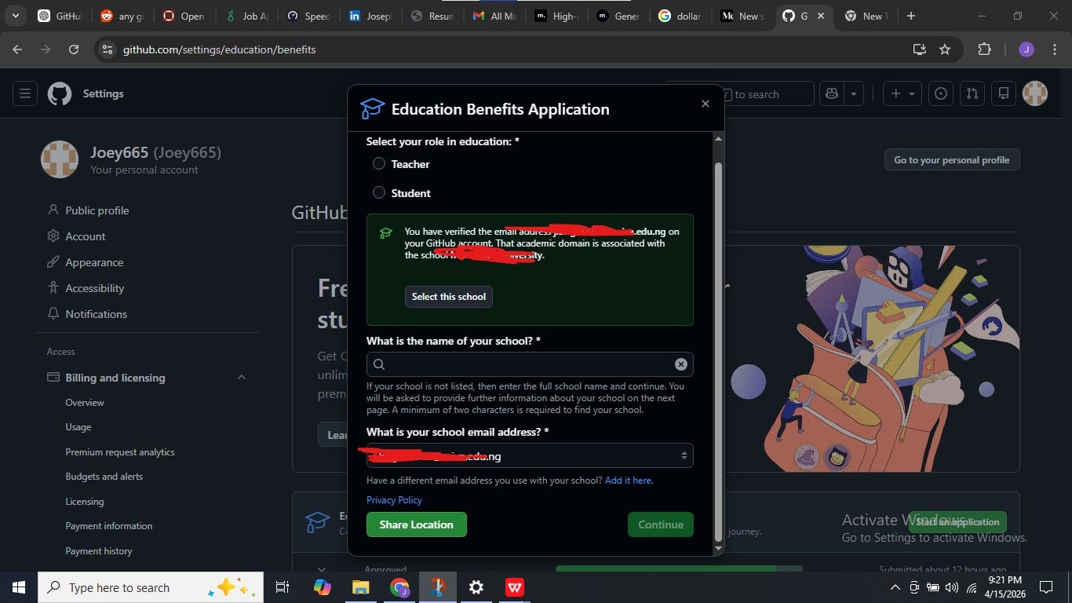The image size is (1072, 603).
Task: Open the pull requests icon
Action: tap(972, 93)
